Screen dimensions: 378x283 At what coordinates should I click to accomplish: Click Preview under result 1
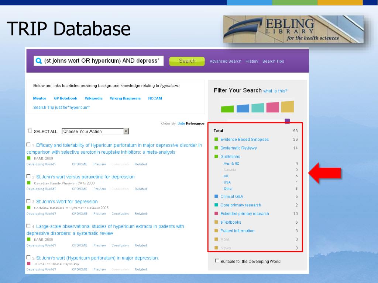click(100, 164)
